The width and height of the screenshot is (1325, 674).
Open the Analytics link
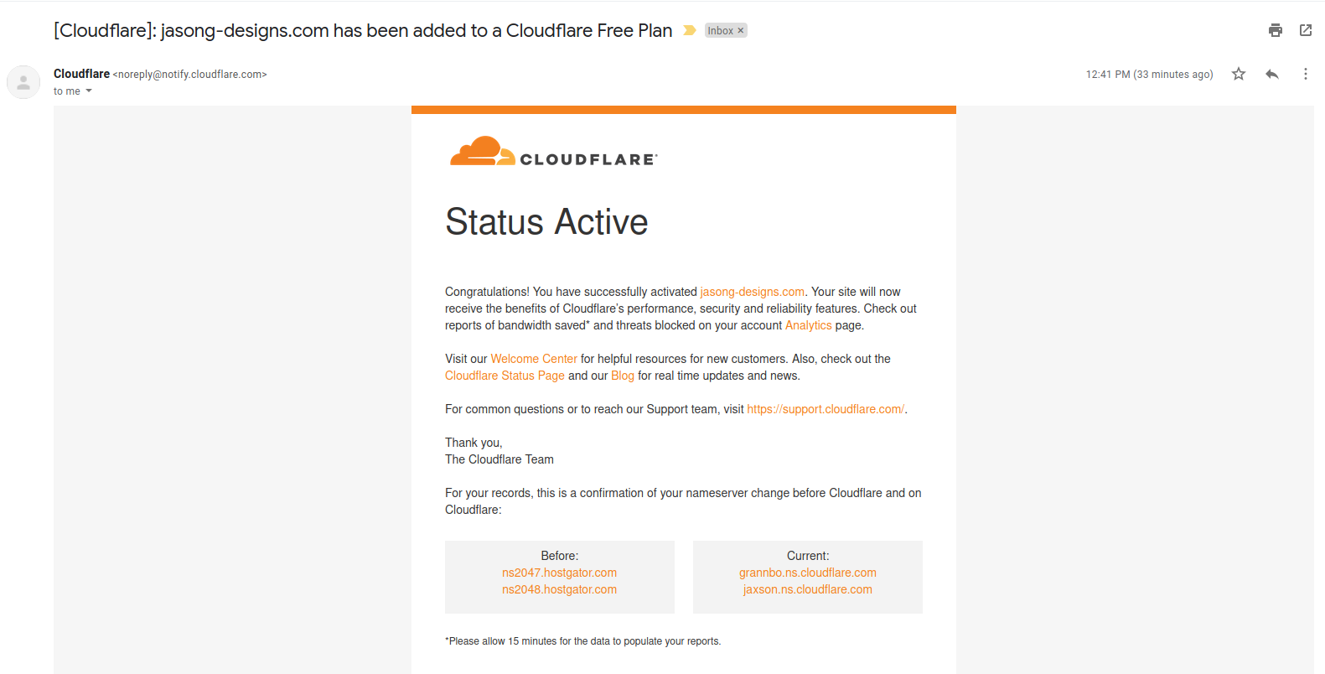coord(808,325)
